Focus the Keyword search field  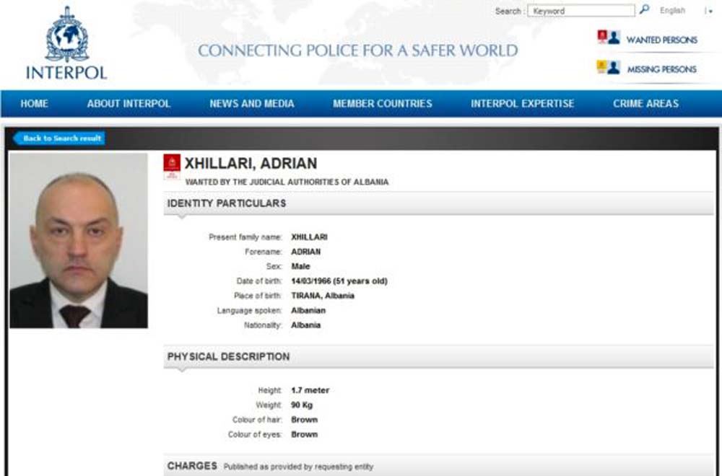tap(580, 11)
